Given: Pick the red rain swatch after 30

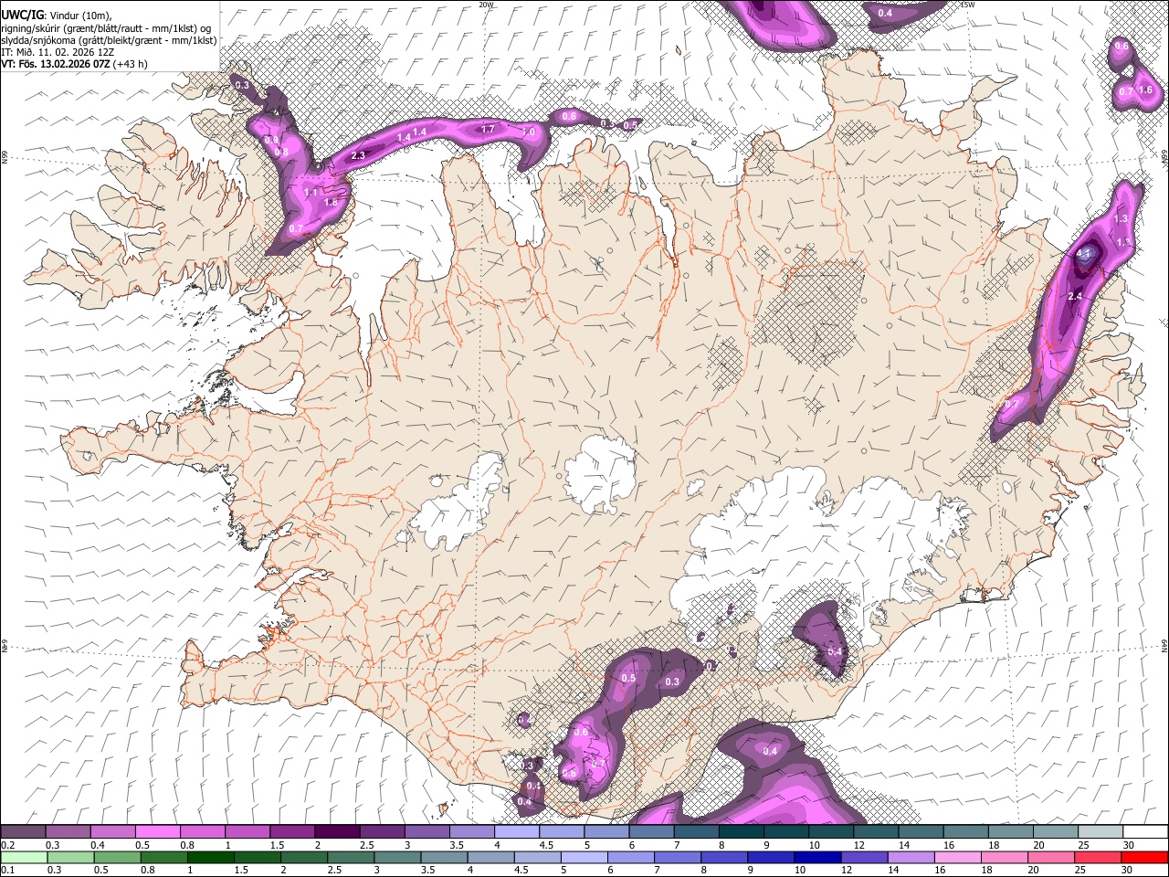Looking at the screenshot, I should (x=1144, y=857).
